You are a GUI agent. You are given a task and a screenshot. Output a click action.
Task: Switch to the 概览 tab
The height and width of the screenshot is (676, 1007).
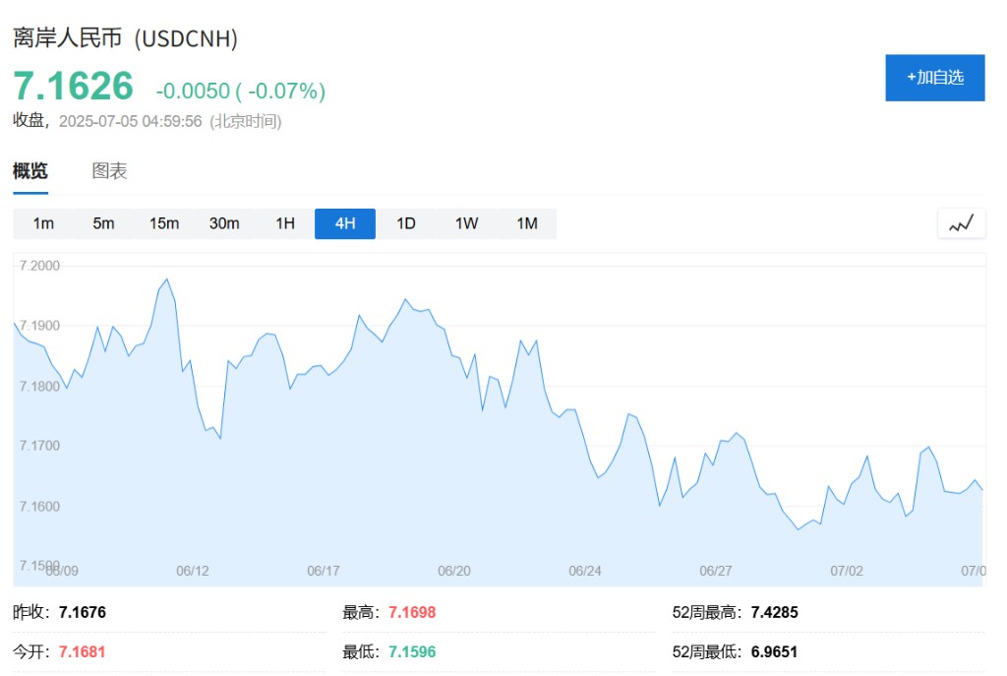30,171
